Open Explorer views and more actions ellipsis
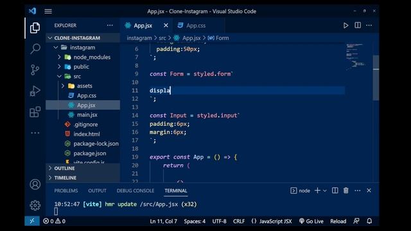 [x=110, y=26]
